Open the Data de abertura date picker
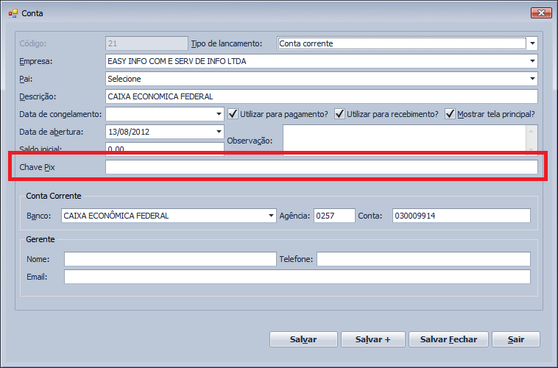Screen dimensions: 558x368 coord(219,132)
